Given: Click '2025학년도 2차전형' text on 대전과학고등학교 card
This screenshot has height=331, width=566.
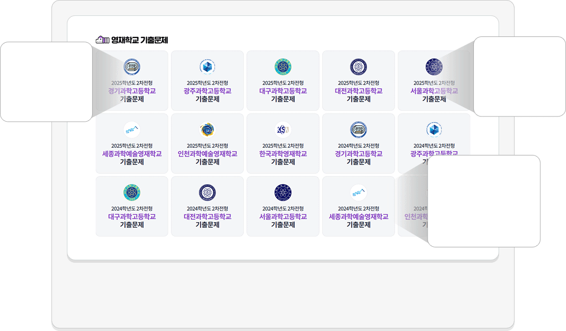Looking at the screenshot, I should (359, 83).
